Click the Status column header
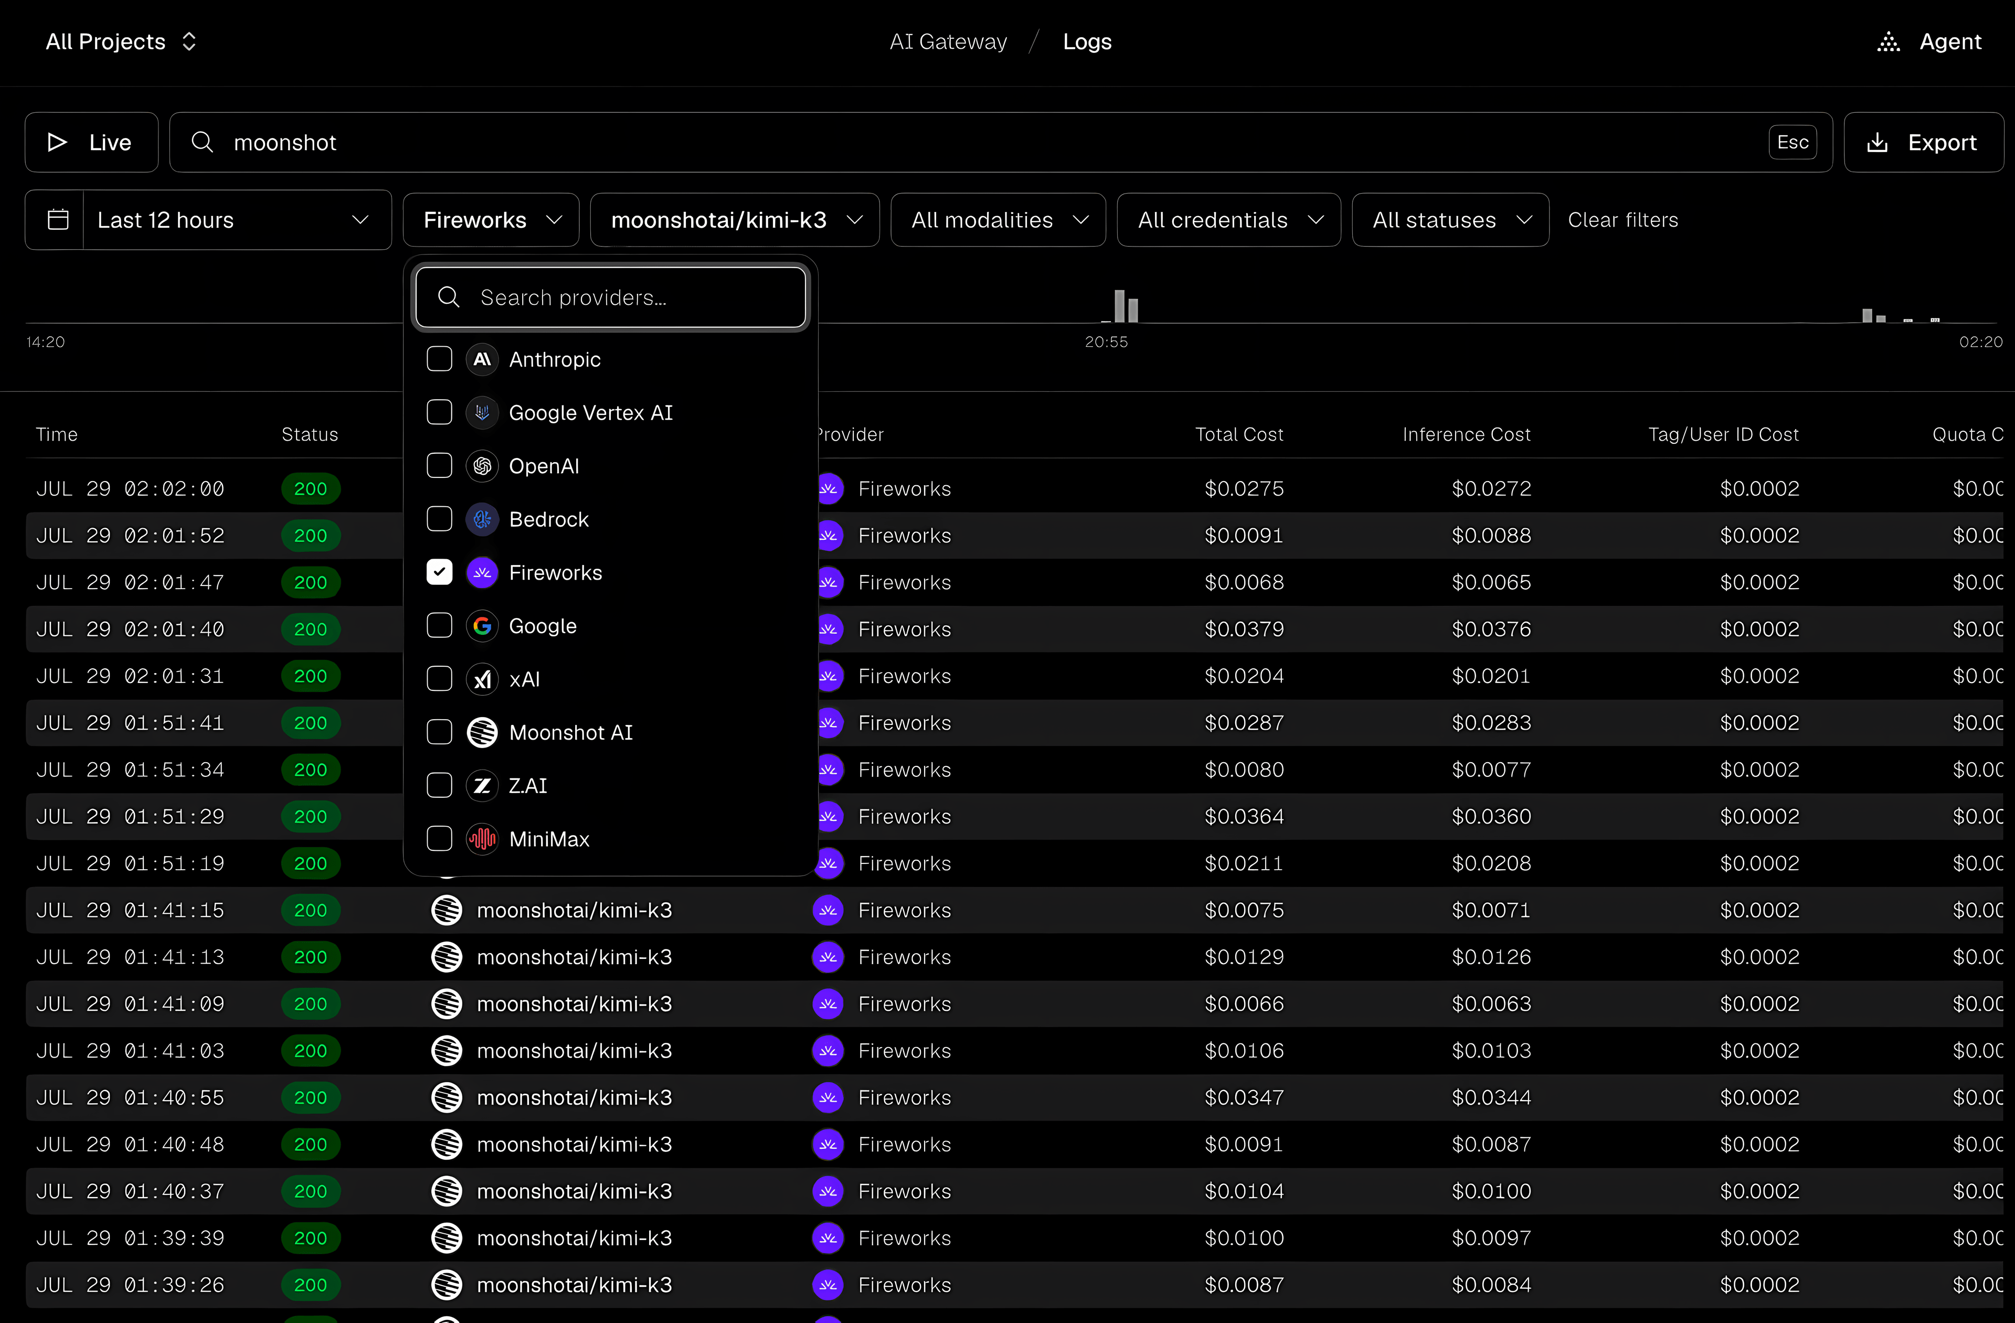The width and height of the screenshot is (2015, 1323). click(x=310, y=435)
